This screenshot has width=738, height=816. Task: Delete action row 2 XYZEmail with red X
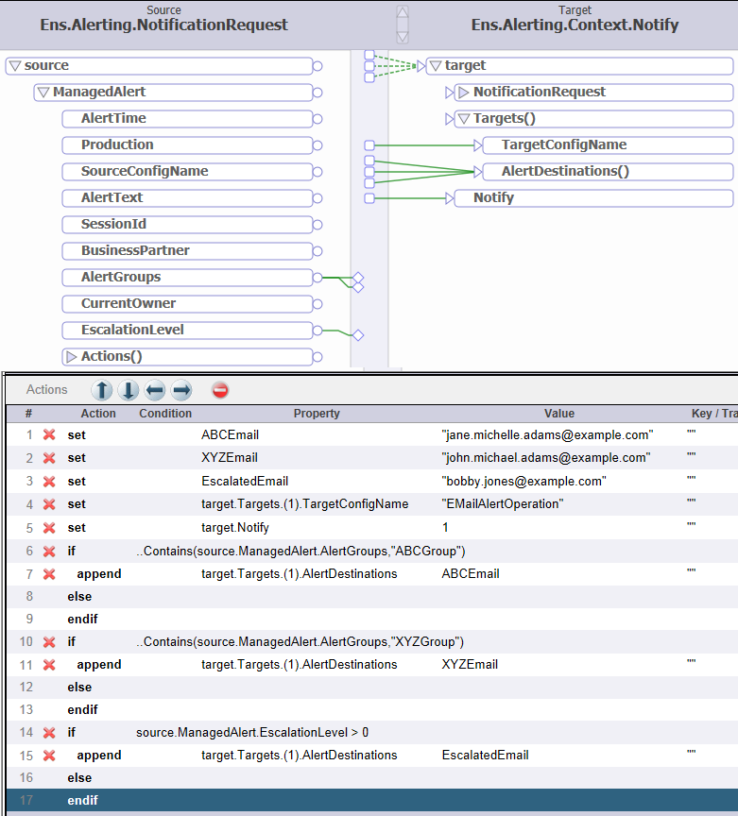(49, 458)
